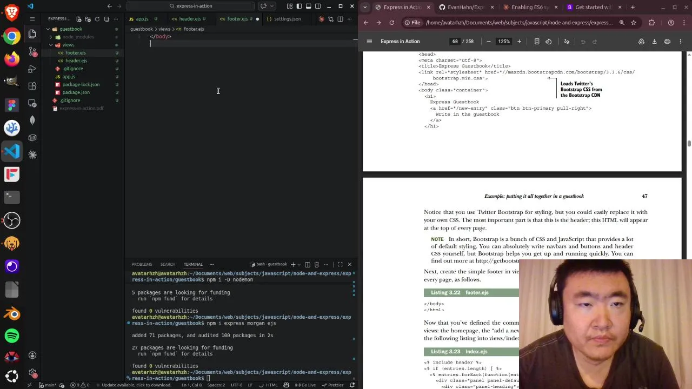This screenshot has height=389, width=692.
Task: Toggle the VS Code primary side bar
Action: pyautogui.click(x=299, y=6)
